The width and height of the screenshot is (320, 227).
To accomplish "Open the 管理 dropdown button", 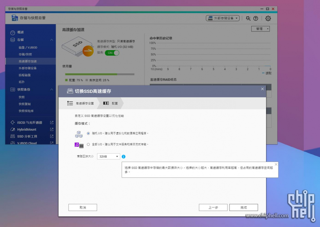I will (261, 29).
